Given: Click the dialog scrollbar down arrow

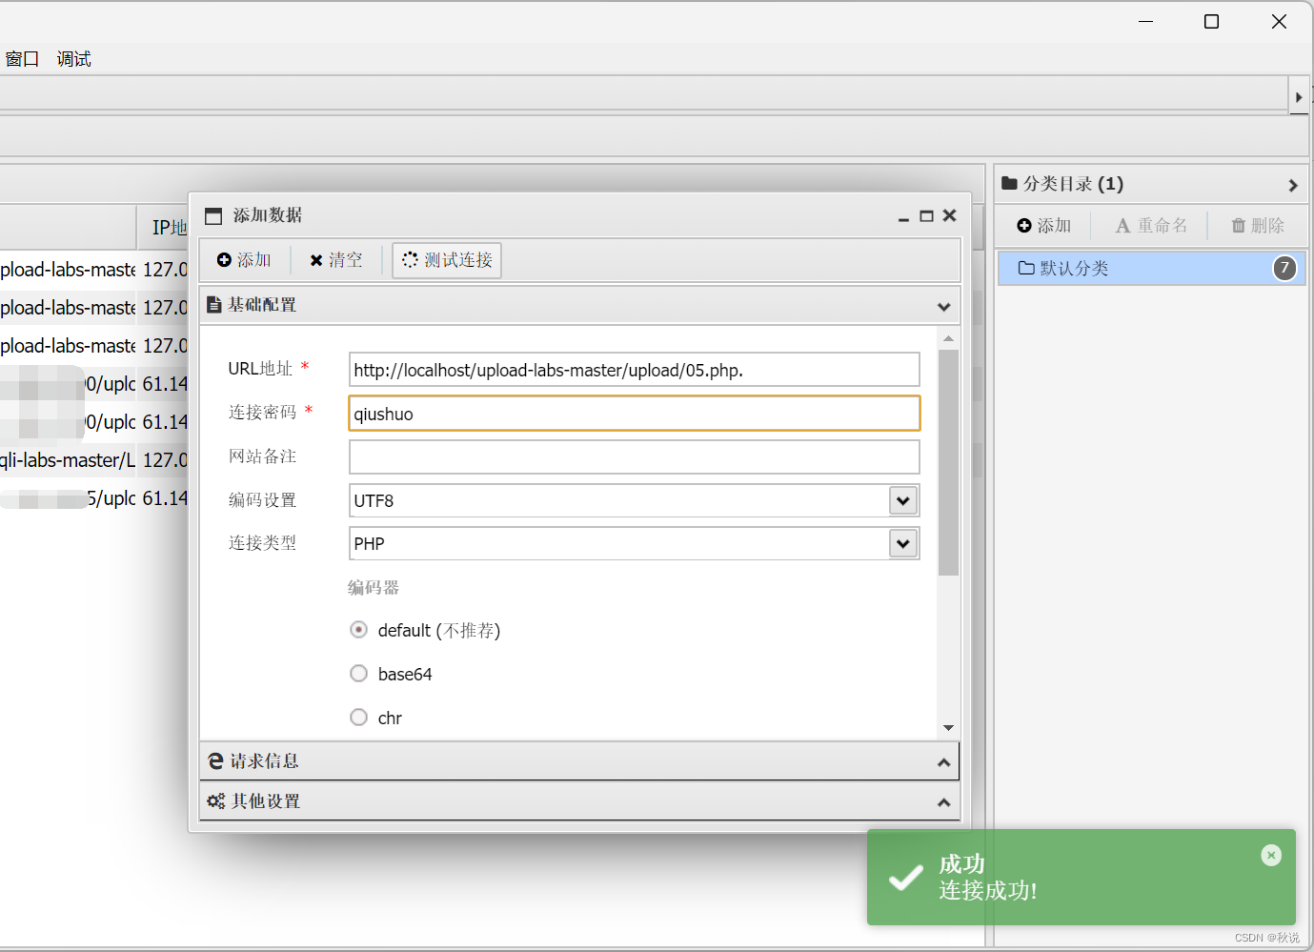Looking at the screenshot, I should click(x=948, y=728).
